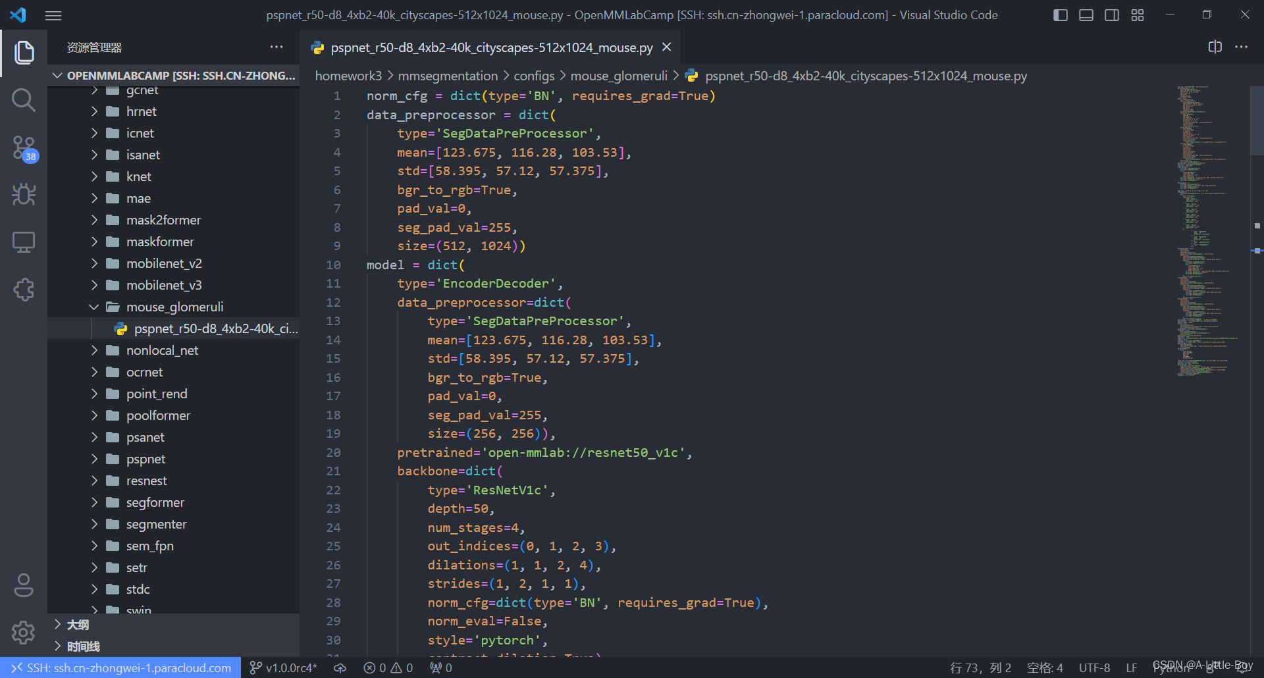
Task: Click the publish to cloud sync icon
Action: (340, 667)
